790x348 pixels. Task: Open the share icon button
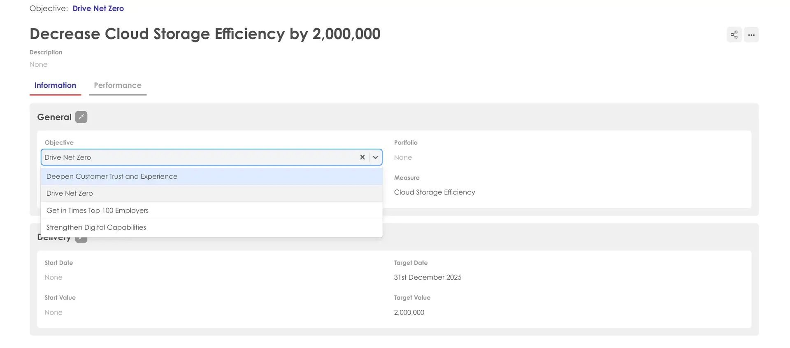(734, 35)
